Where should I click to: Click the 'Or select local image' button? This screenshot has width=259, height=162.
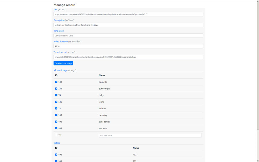tap(63, 63)
